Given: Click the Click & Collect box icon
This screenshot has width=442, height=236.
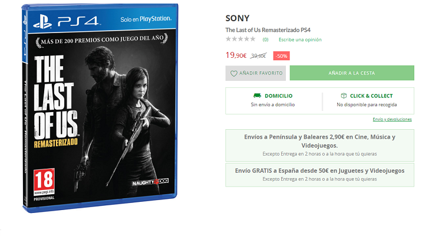Looking at the screenshot, I should tap(344, 96).
